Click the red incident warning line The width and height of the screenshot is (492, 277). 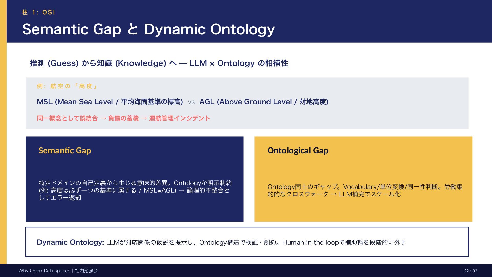tap(123, 118)
